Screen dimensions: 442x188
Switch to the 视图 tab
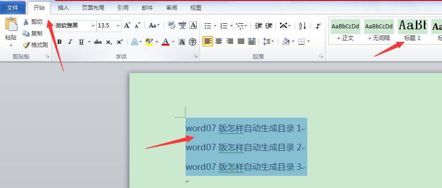coord(196,8)
